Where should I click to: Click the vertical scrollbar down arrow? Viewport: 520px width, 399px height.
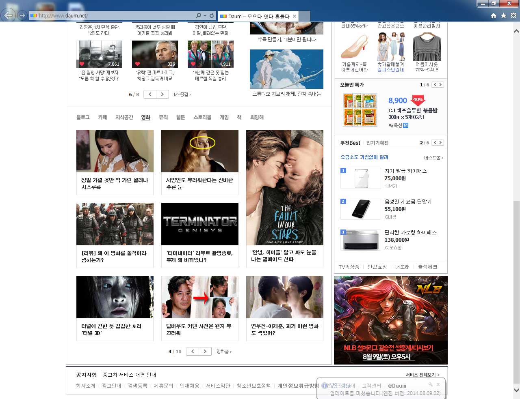pos(516,390)
